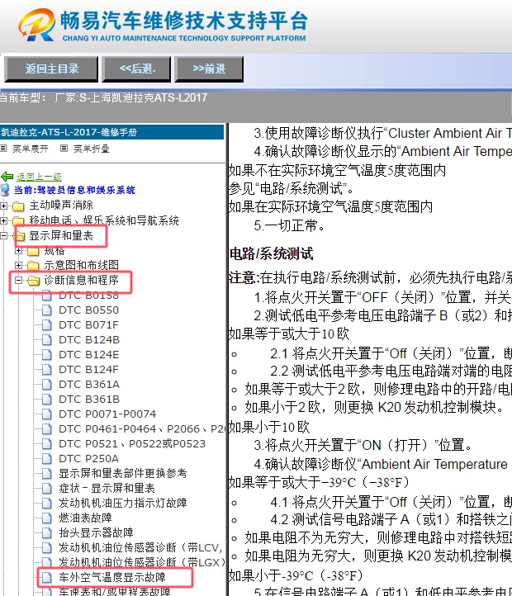Collapse the 显示屏和量表 node
Image resolution: width=512 pixels, height=596 pixels.
pyautogui.click(x=3, y=235)
